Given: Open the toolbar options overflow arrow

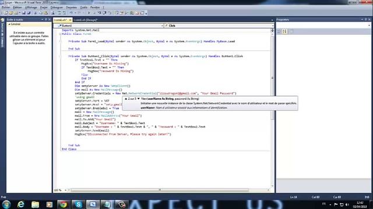Looking at the screenshot, I should (146, 13).
